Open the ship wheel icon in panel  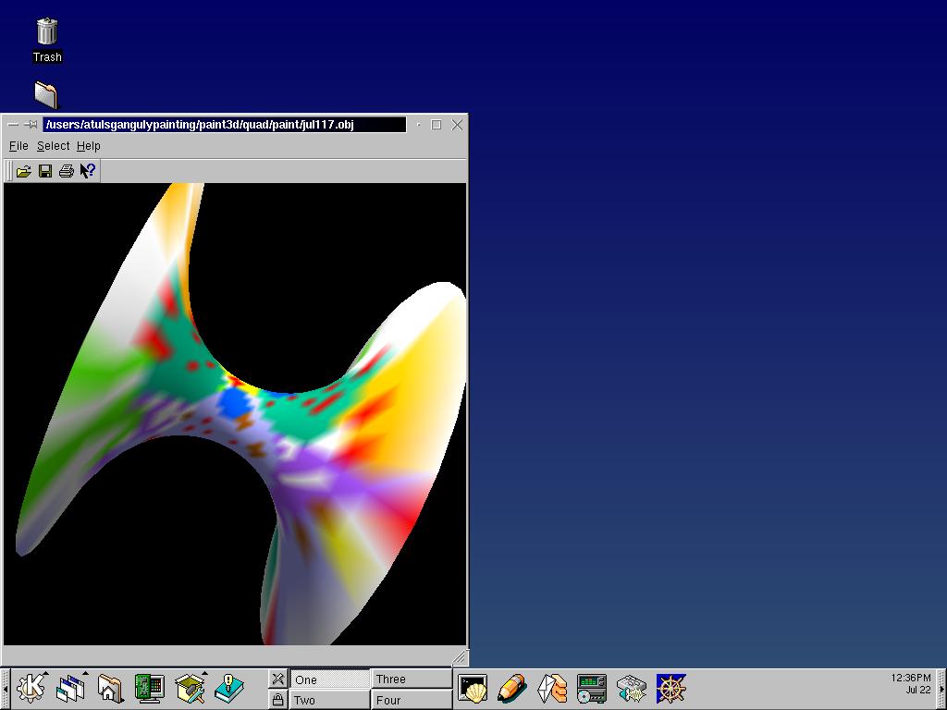(x=671, y=689)
